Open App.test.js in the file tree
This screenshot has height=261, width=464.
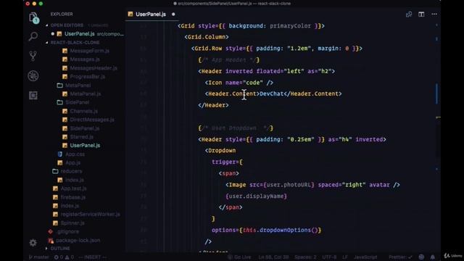74,188
